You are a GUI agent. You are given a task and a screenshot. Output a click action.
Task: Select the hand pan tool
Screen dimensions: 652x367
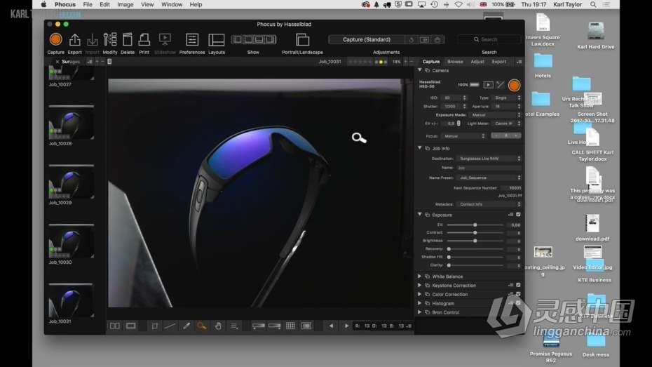[x=217, y=326]
